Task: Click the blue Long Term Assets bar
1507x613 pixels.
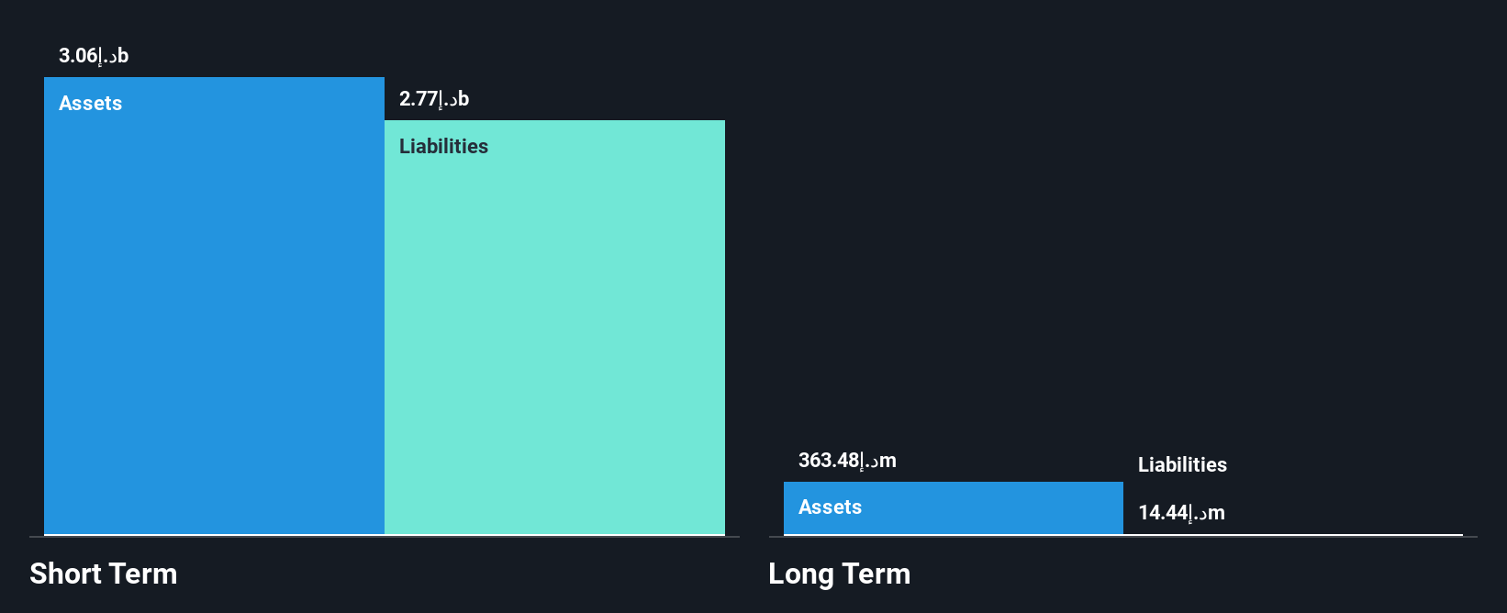Action: click(954, 508)
